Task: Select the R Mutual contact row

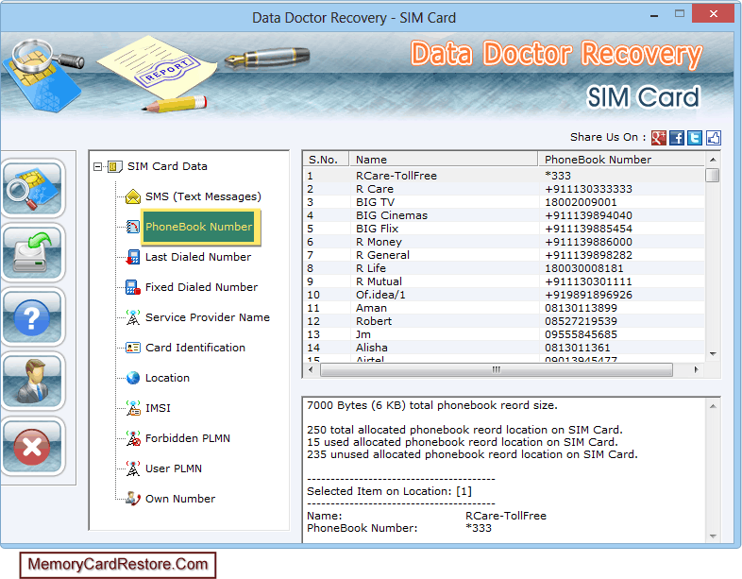Action: pyautogui.click(x=503, y=281)
